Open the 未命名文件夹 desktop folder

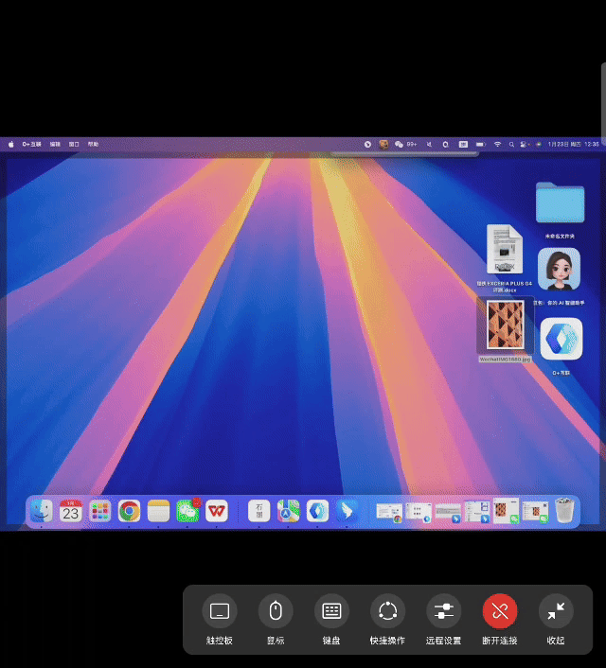click(x=560, y=202)
